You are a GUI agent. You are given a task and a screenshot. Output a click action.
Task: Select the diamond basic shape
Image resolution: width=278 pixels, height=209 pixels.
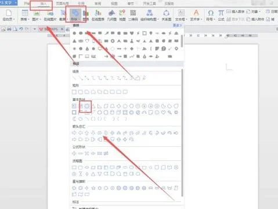click(118, 106)
